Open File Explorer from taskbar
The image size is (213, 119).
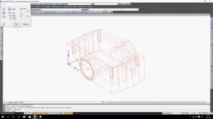tap(24, 117)
